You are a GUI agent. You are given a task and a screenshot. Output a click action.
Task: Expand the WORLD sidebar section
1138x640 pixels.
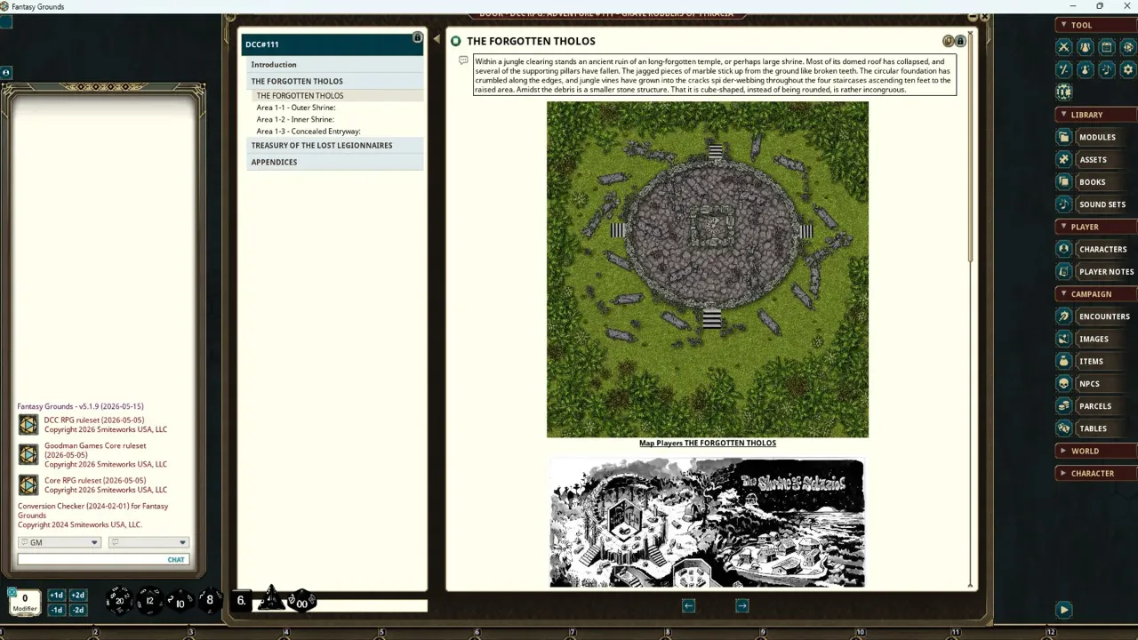(1095, 451)
